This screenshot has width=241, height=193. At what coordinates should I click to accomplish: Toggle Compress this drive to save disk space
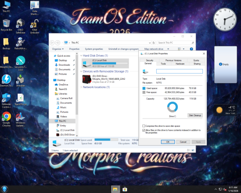pyautogui.click(x=144, y=126)
